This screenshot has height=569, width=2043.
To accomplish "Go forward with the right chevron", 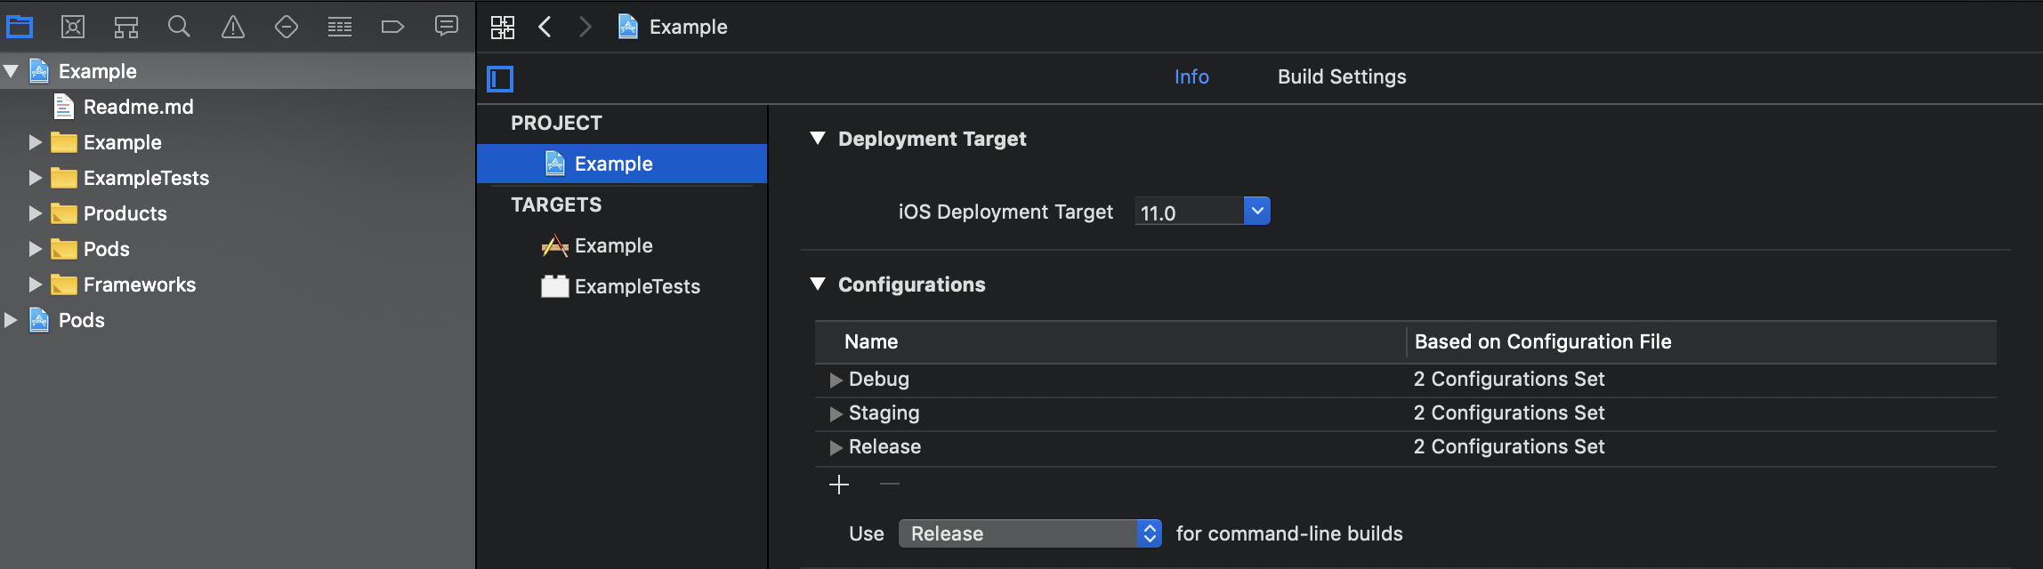I will (585, 27).
